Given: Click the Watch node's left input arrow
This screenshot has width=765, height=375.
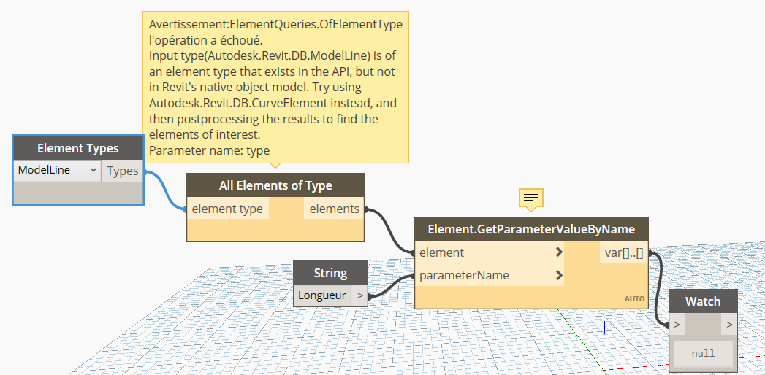Looking at the screenshot, I should coord(677,325).
